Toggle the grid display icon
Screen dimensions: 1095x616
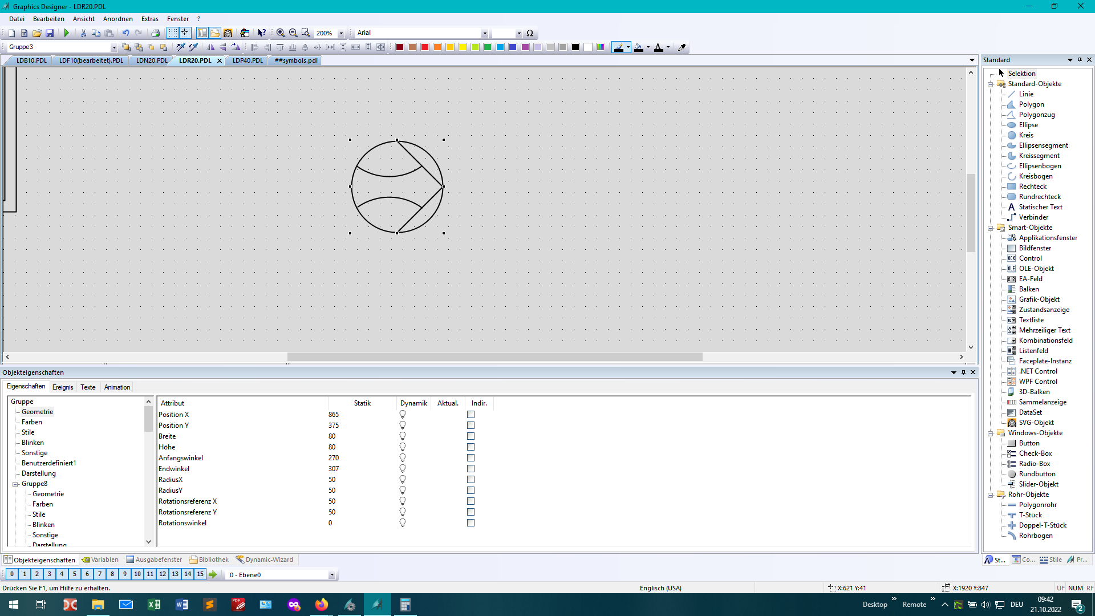click(172, 33)
